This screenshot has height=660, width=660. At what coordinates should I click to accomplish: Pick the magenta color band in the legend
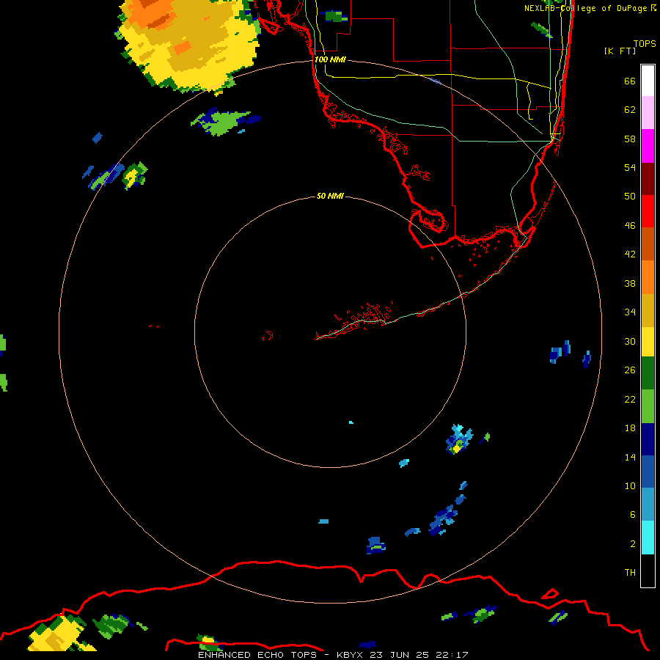point(648,146)
